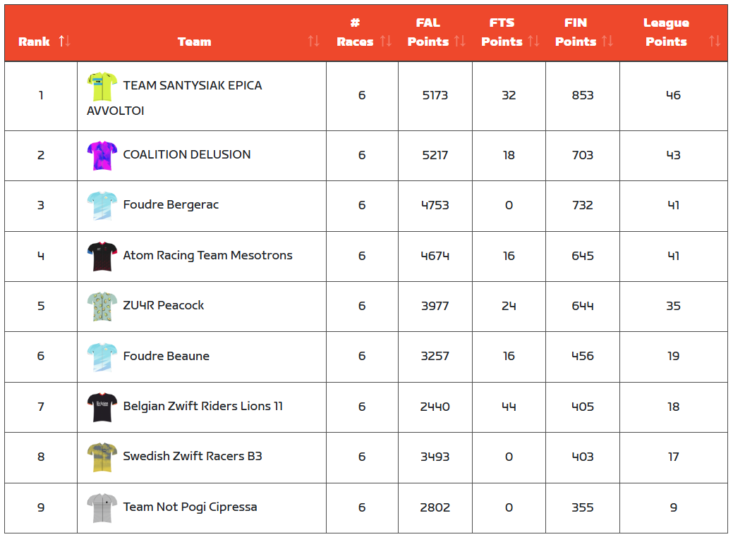The image size is (733, 537).
Task: Sort by FTS Points arrows
Action: 533,42
